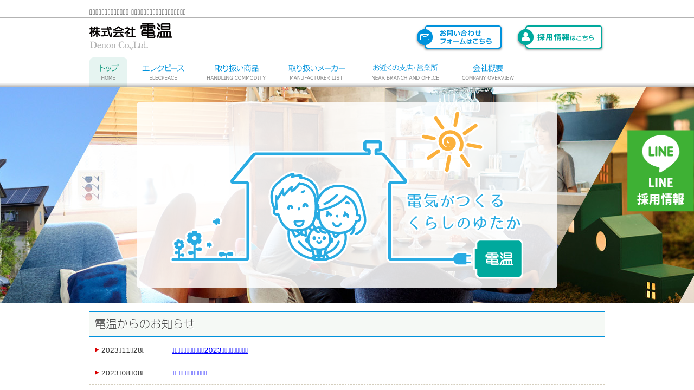Open the news link dated 2023-08-08
Image resolution: width=694 pixels, height=390 pixels.
[x=189, y=373]
